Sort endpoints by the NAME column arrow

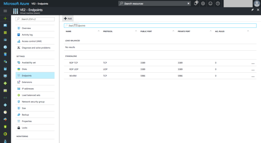(x=99, y=31)
